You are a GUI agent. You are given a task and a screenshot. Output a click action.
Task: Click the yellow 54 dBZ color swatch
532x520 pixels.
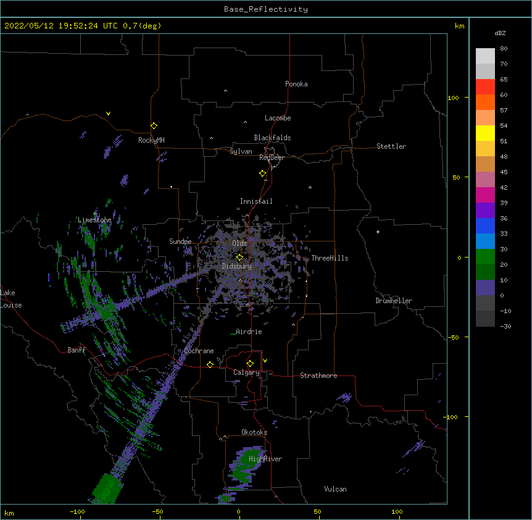tap(485, 133)
